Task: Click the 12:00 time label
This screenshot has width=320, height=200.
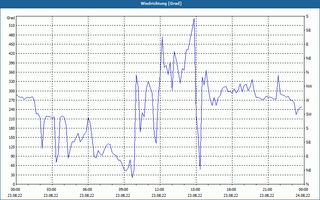Action: coord(160,189)
